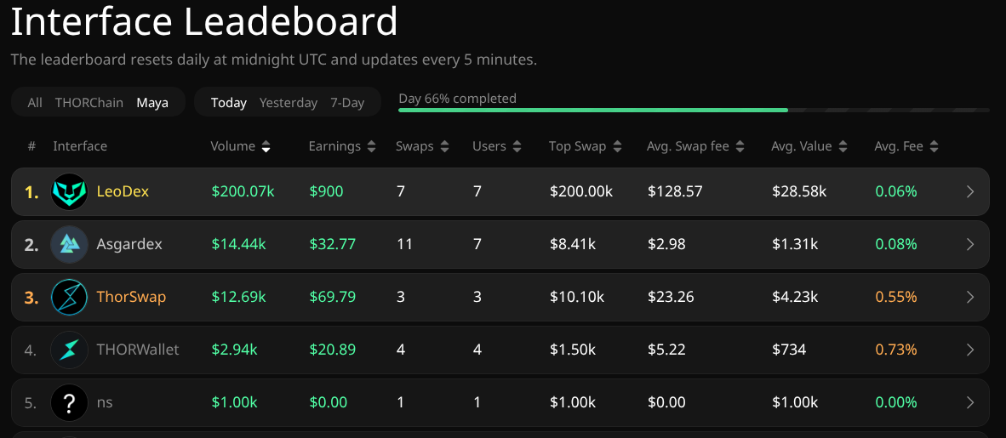This screenshot has height=438, width=1006.
Task: Sort by Volume using its arrow icon
Action: point(266,147)
